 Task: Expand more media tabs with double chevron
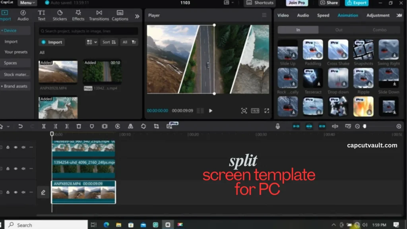(x=137, y=16)
